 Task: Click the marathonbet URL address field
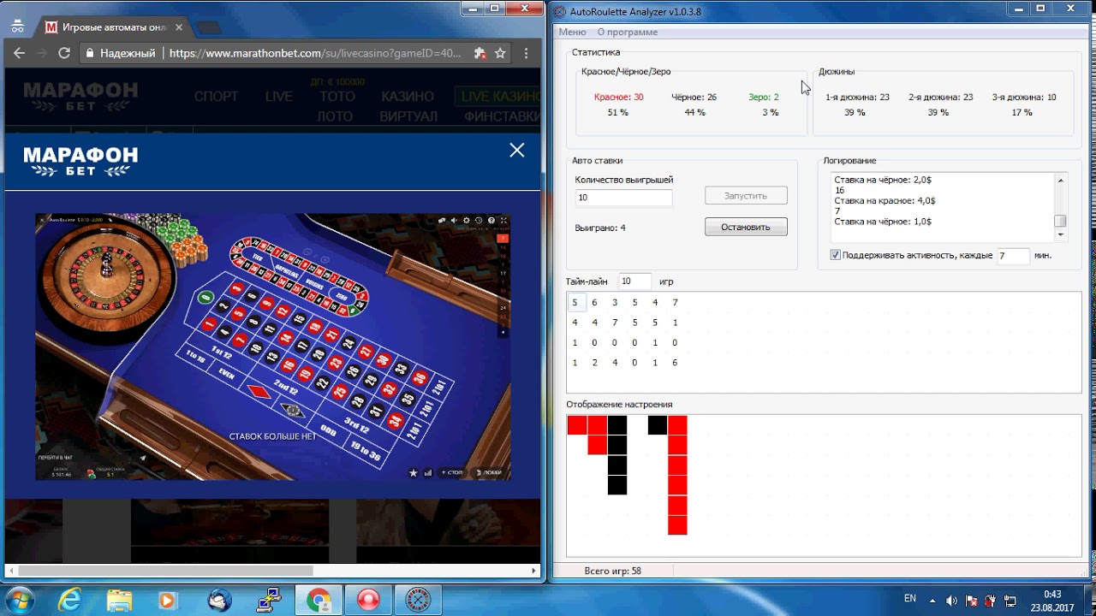pyautogui.click(x=315, y=53)
